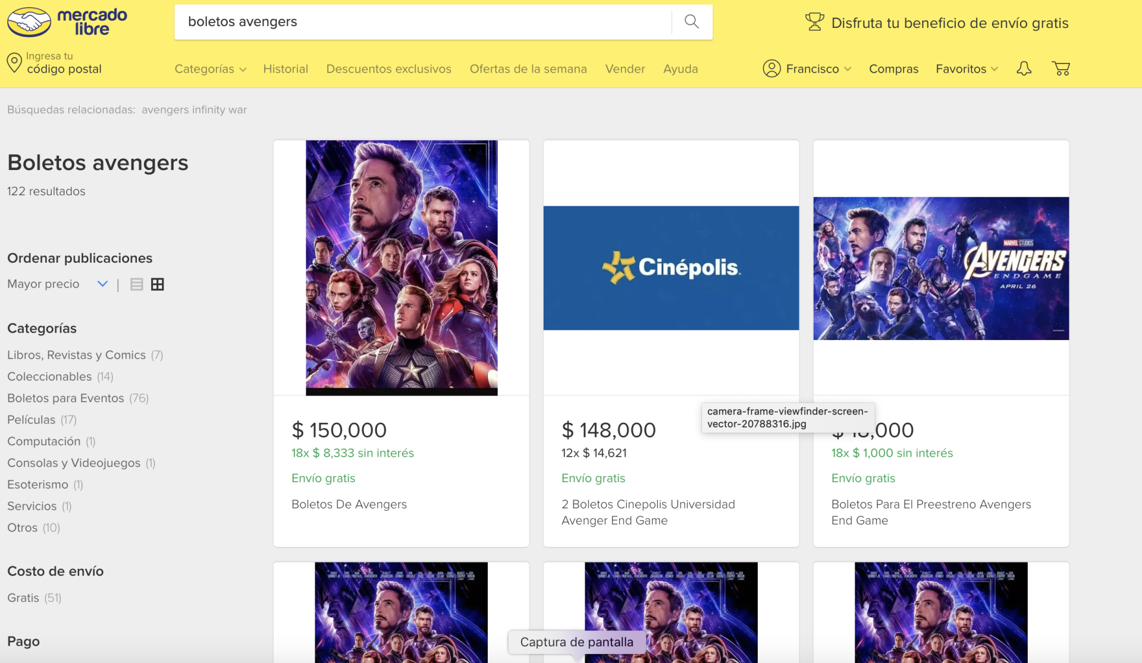
Task: Open Boletos De Avengers listing title
Action: 349,505
